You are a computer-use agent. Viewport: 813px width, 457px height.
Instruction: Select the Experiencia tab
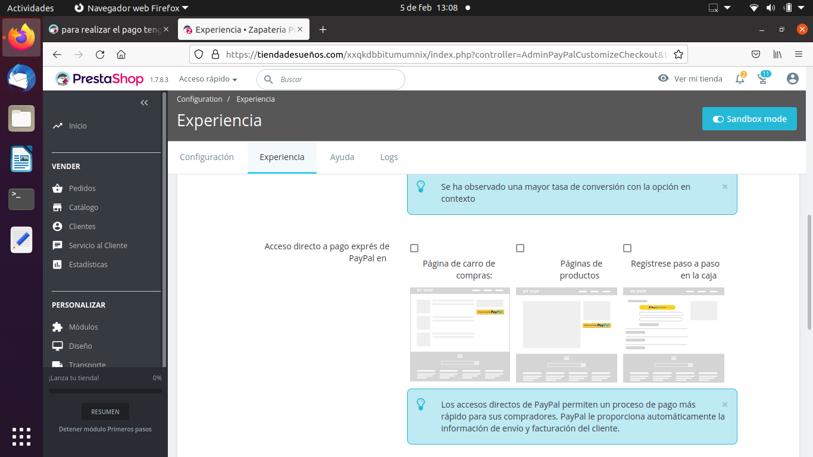[x=282, y=157]
